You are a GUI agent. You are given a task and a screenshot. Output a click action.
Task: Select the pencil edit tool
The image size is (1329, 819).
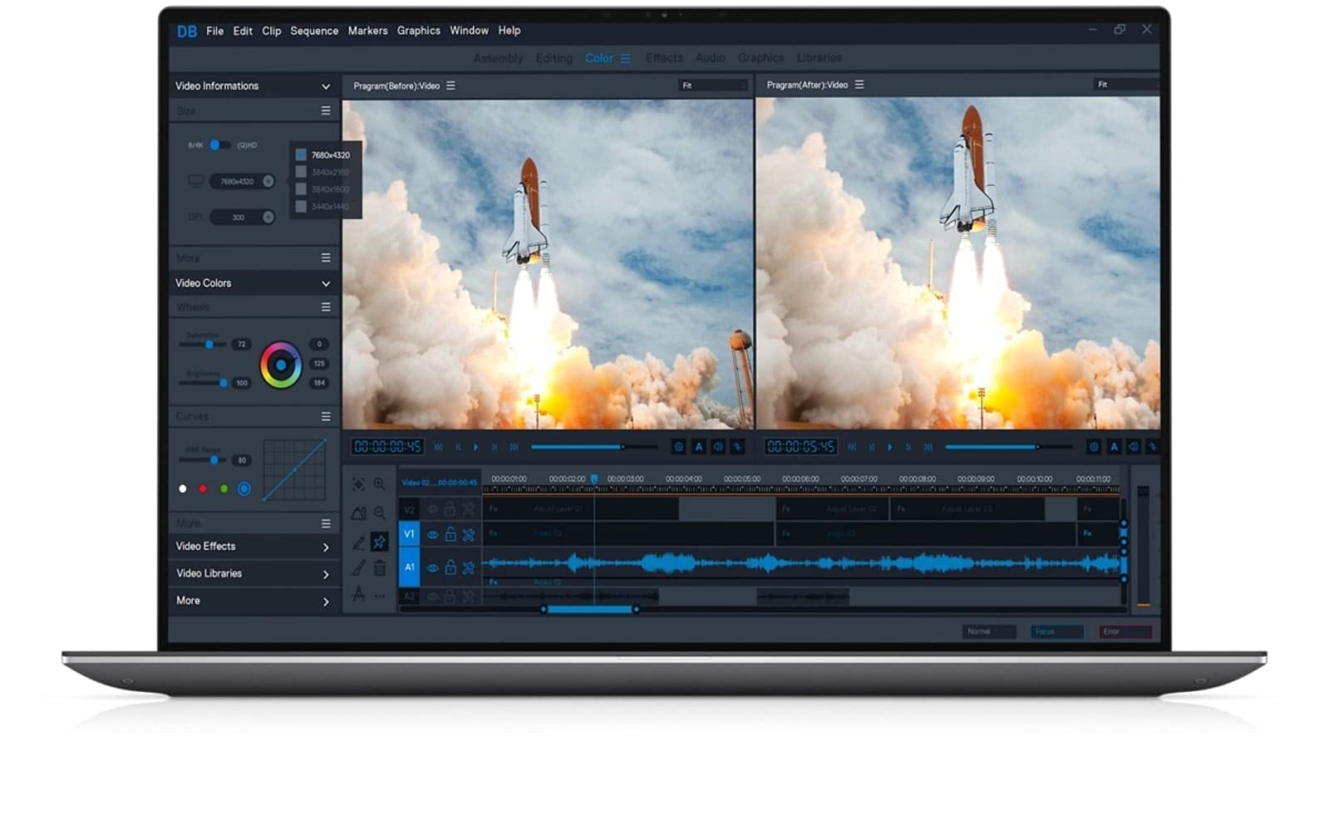click(x=358, y=542)
